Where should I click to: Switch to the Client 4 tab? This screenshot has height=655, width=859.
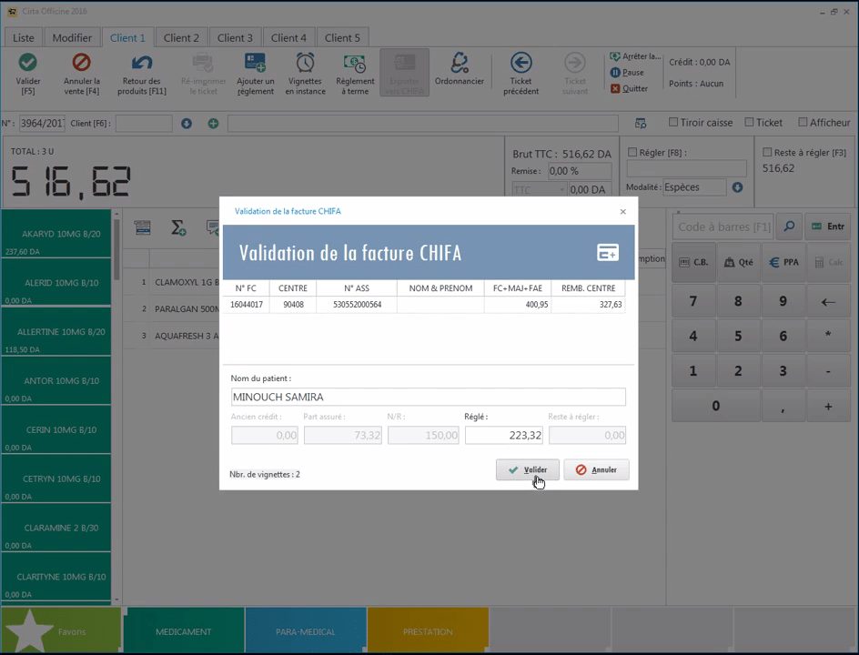(x=288, y=38)
